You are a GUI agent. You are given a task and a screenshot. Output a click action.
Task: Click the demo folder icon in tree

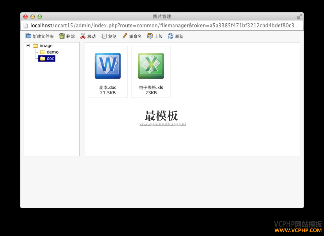tap(42, 52)
